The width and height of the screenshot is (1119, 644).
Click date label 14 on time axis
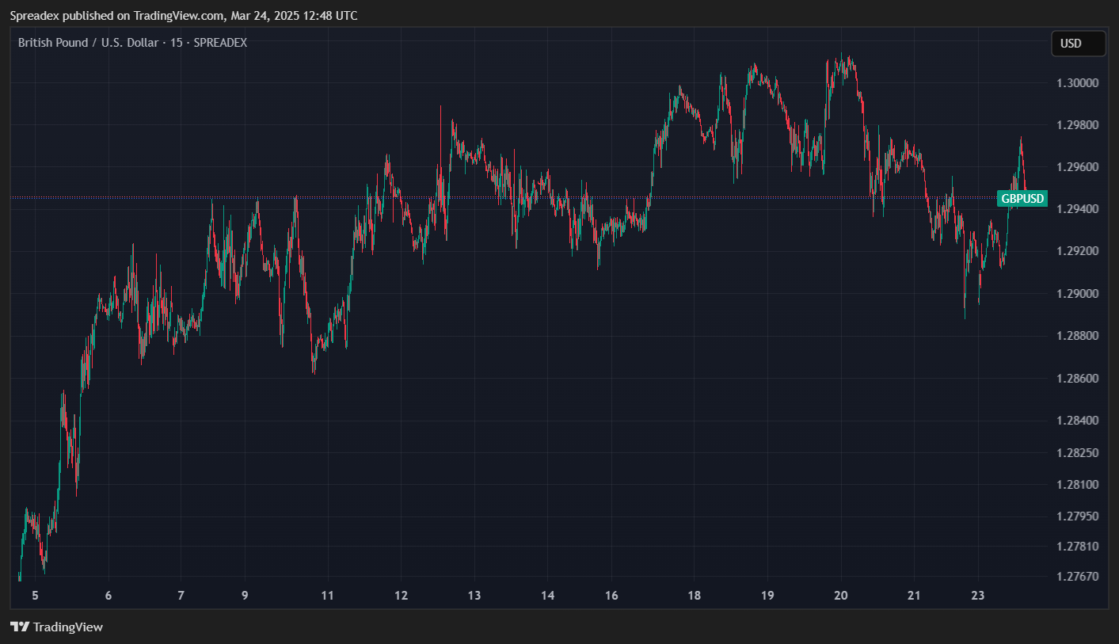[x=547, y=596]
